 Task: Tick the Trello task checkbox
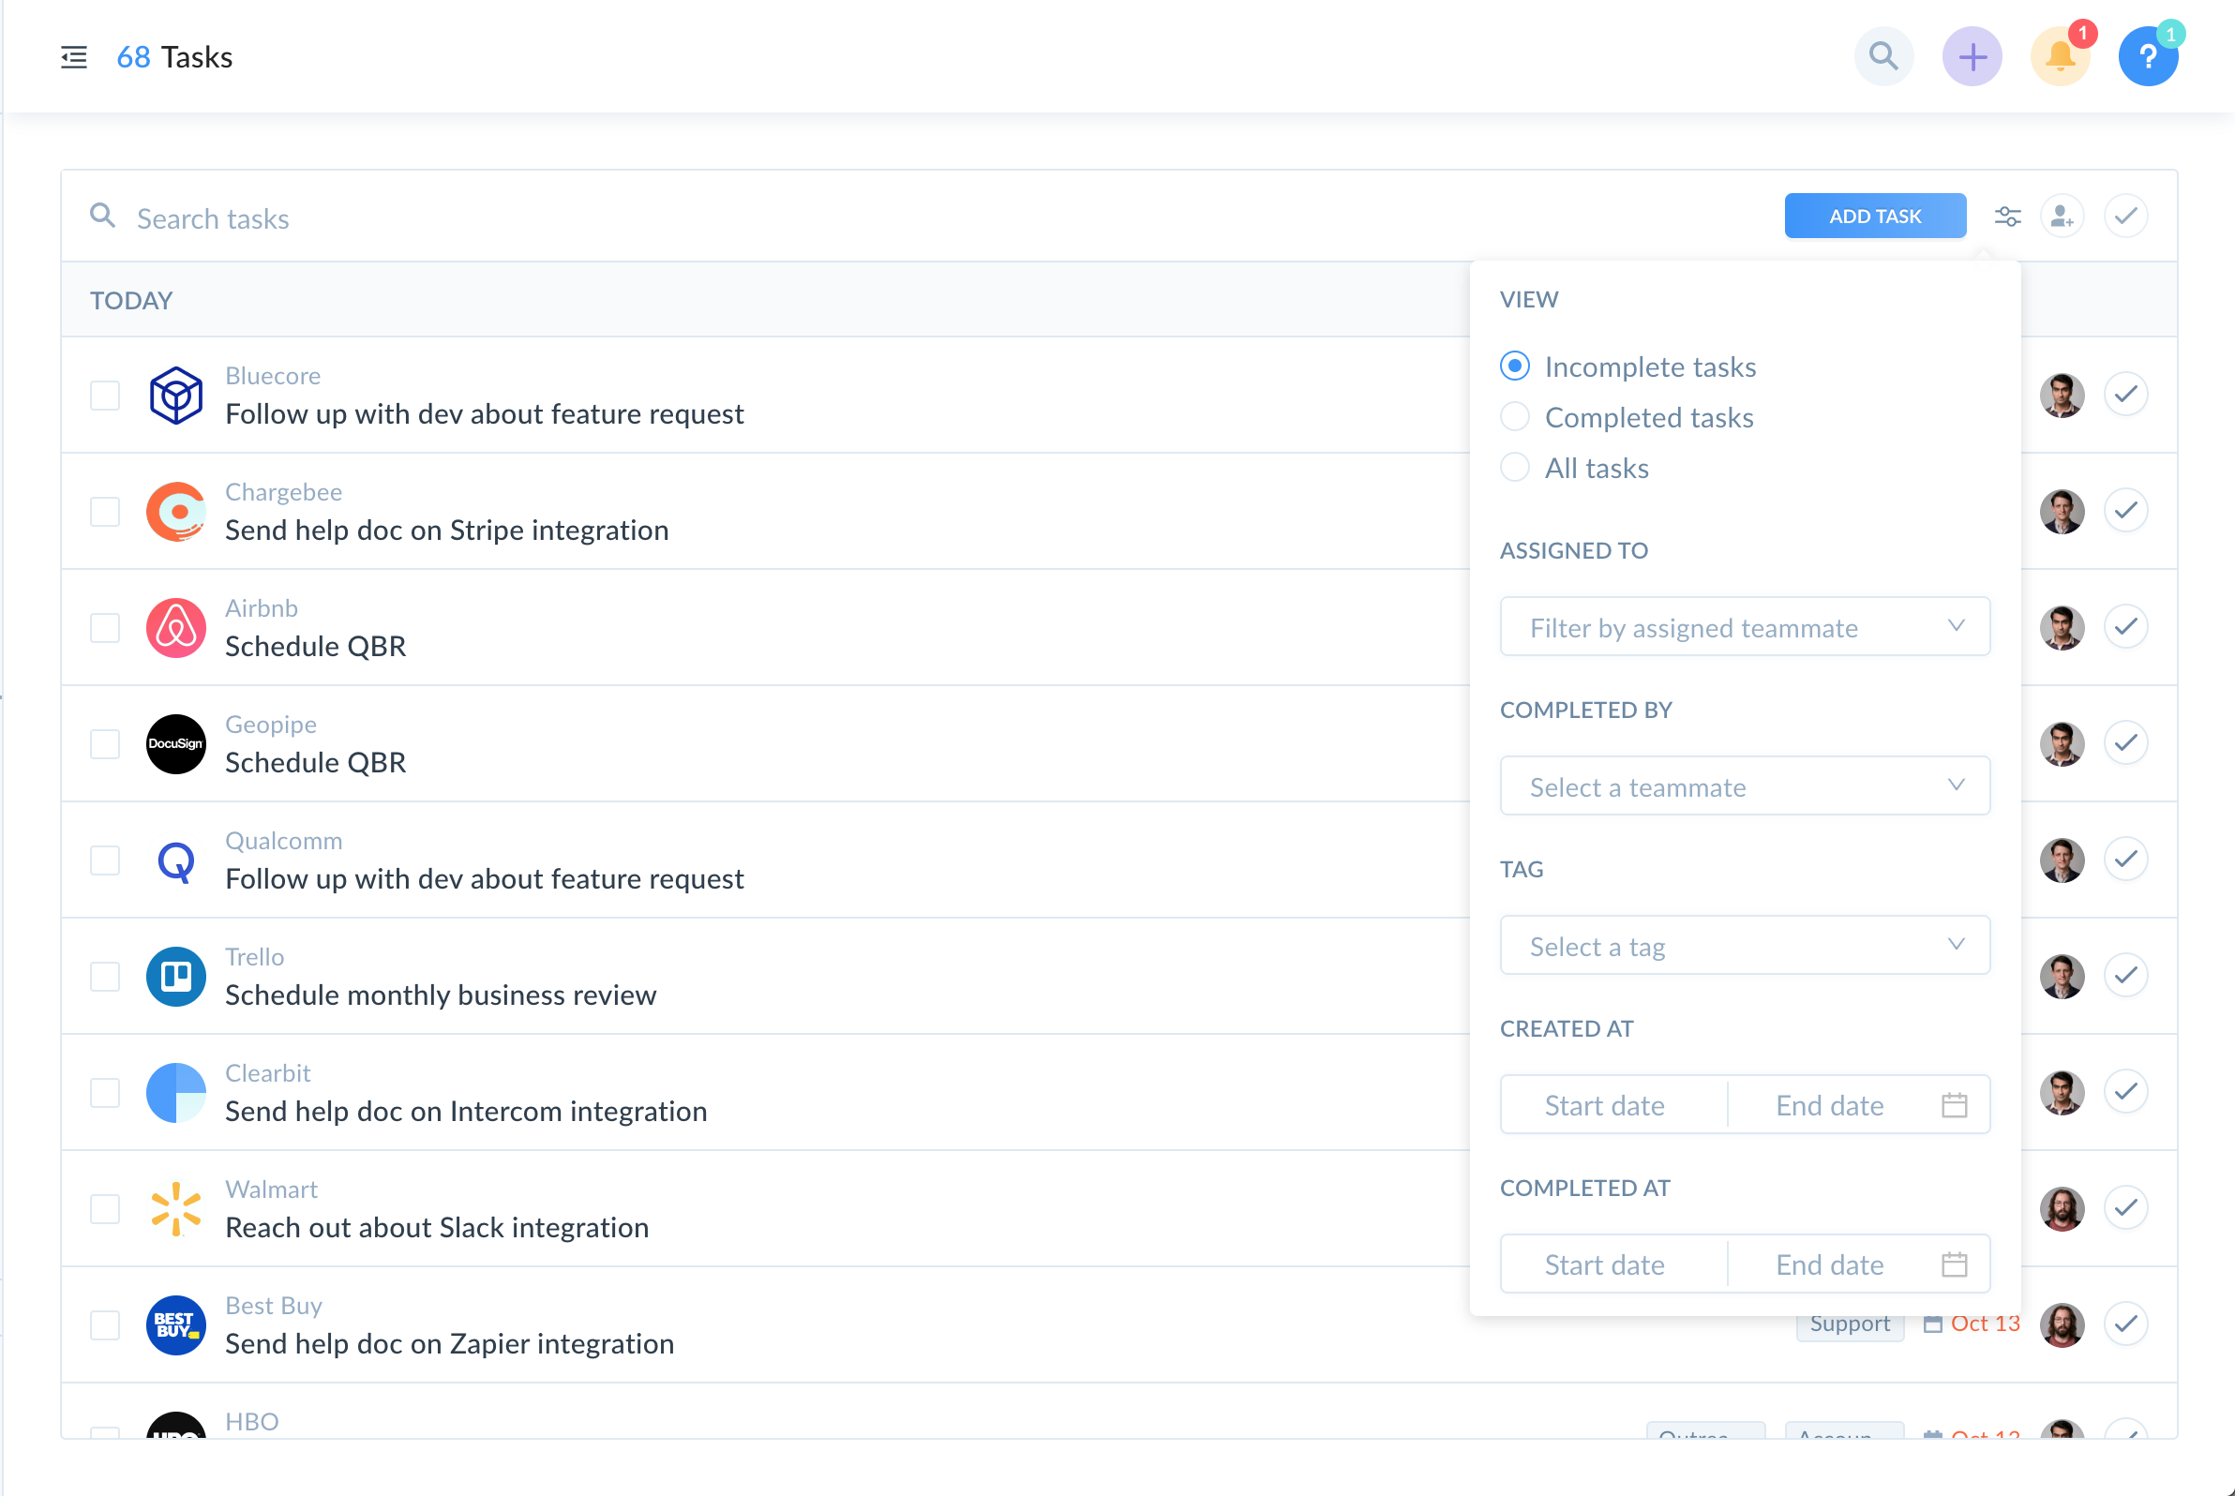pos(105,976)
